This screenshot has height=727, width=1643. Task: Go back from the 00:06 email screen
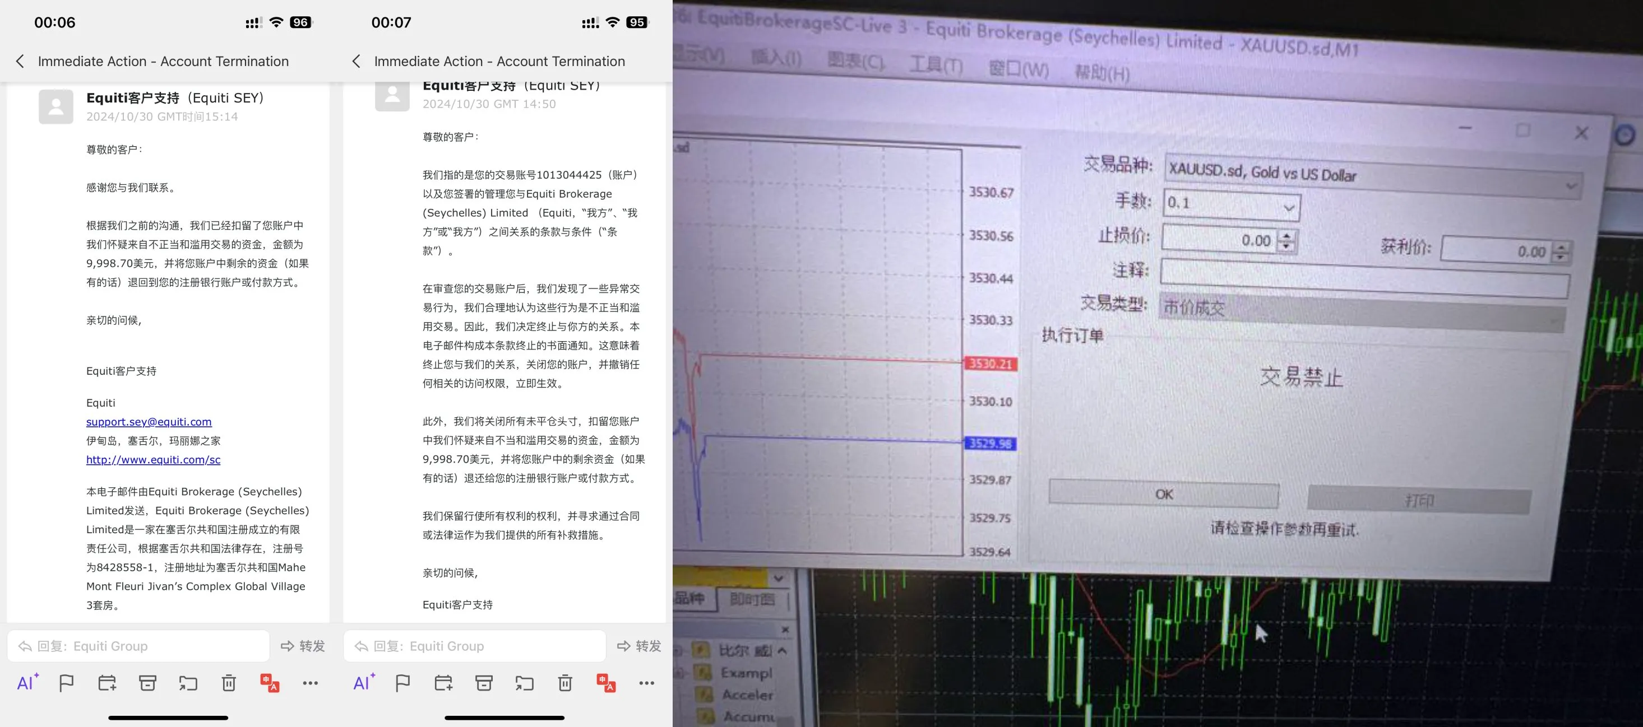point(20,61)
